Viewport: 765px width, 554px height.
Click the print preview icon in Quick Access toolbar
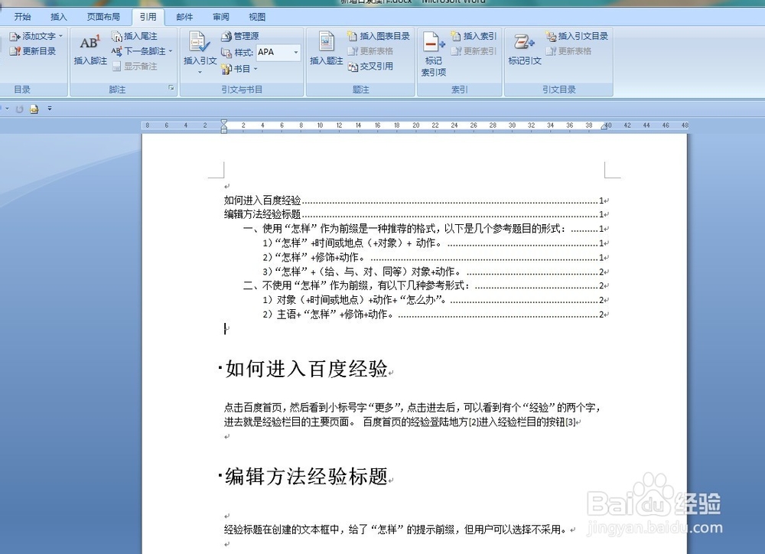coord(34,109)
